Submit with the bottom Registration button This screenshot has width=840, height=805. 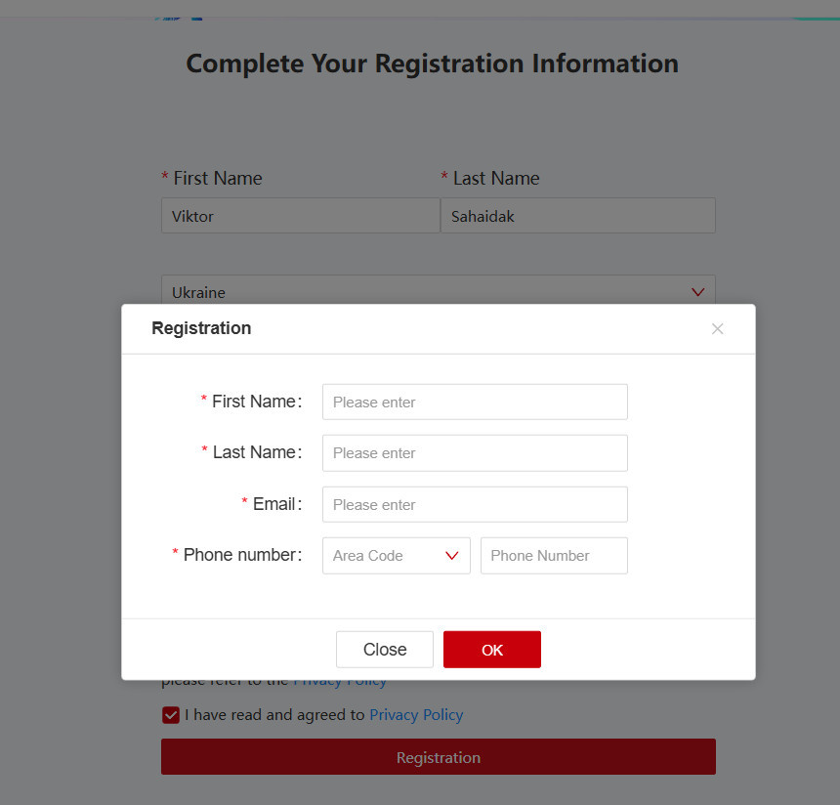pos(438,757)
